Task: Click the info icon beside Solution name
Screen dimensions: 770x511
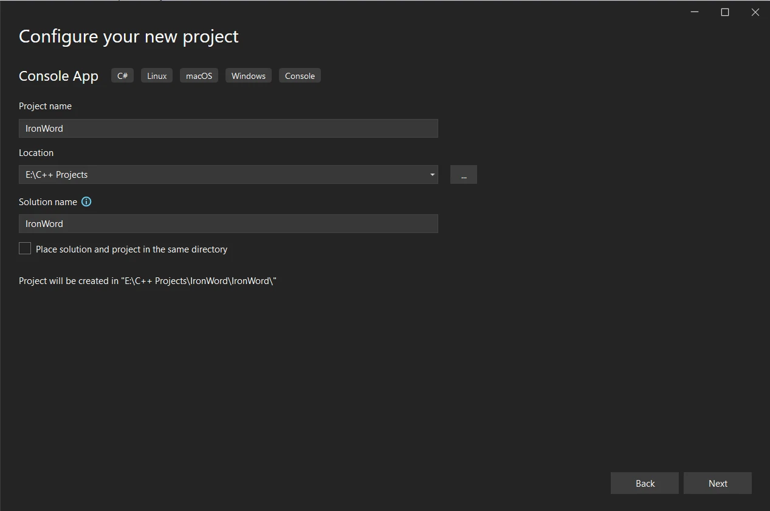Action: (86, 201)
